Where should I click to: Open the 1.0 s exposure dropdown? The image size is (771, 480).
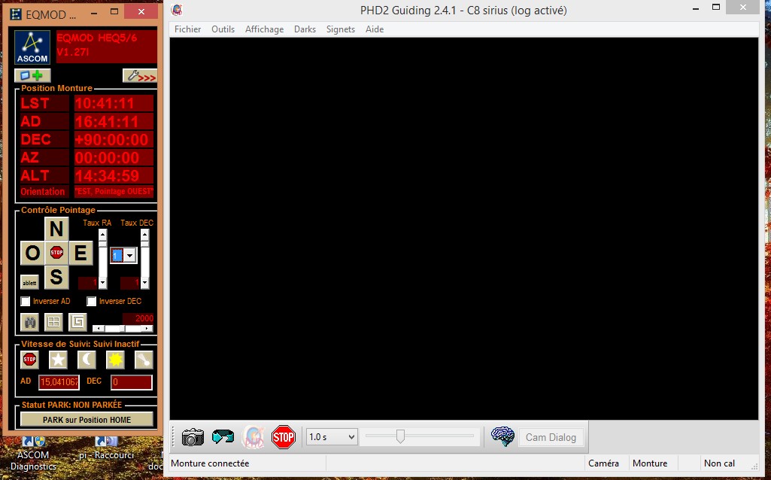[332, 436]
